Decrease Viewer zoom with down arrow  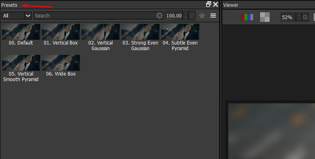tap(299, 19)
